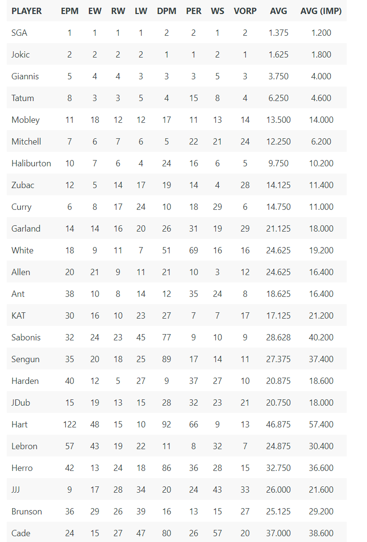Click the Curry player name
367x542 pixels.
pyautogui.click(x=21, y=207)
